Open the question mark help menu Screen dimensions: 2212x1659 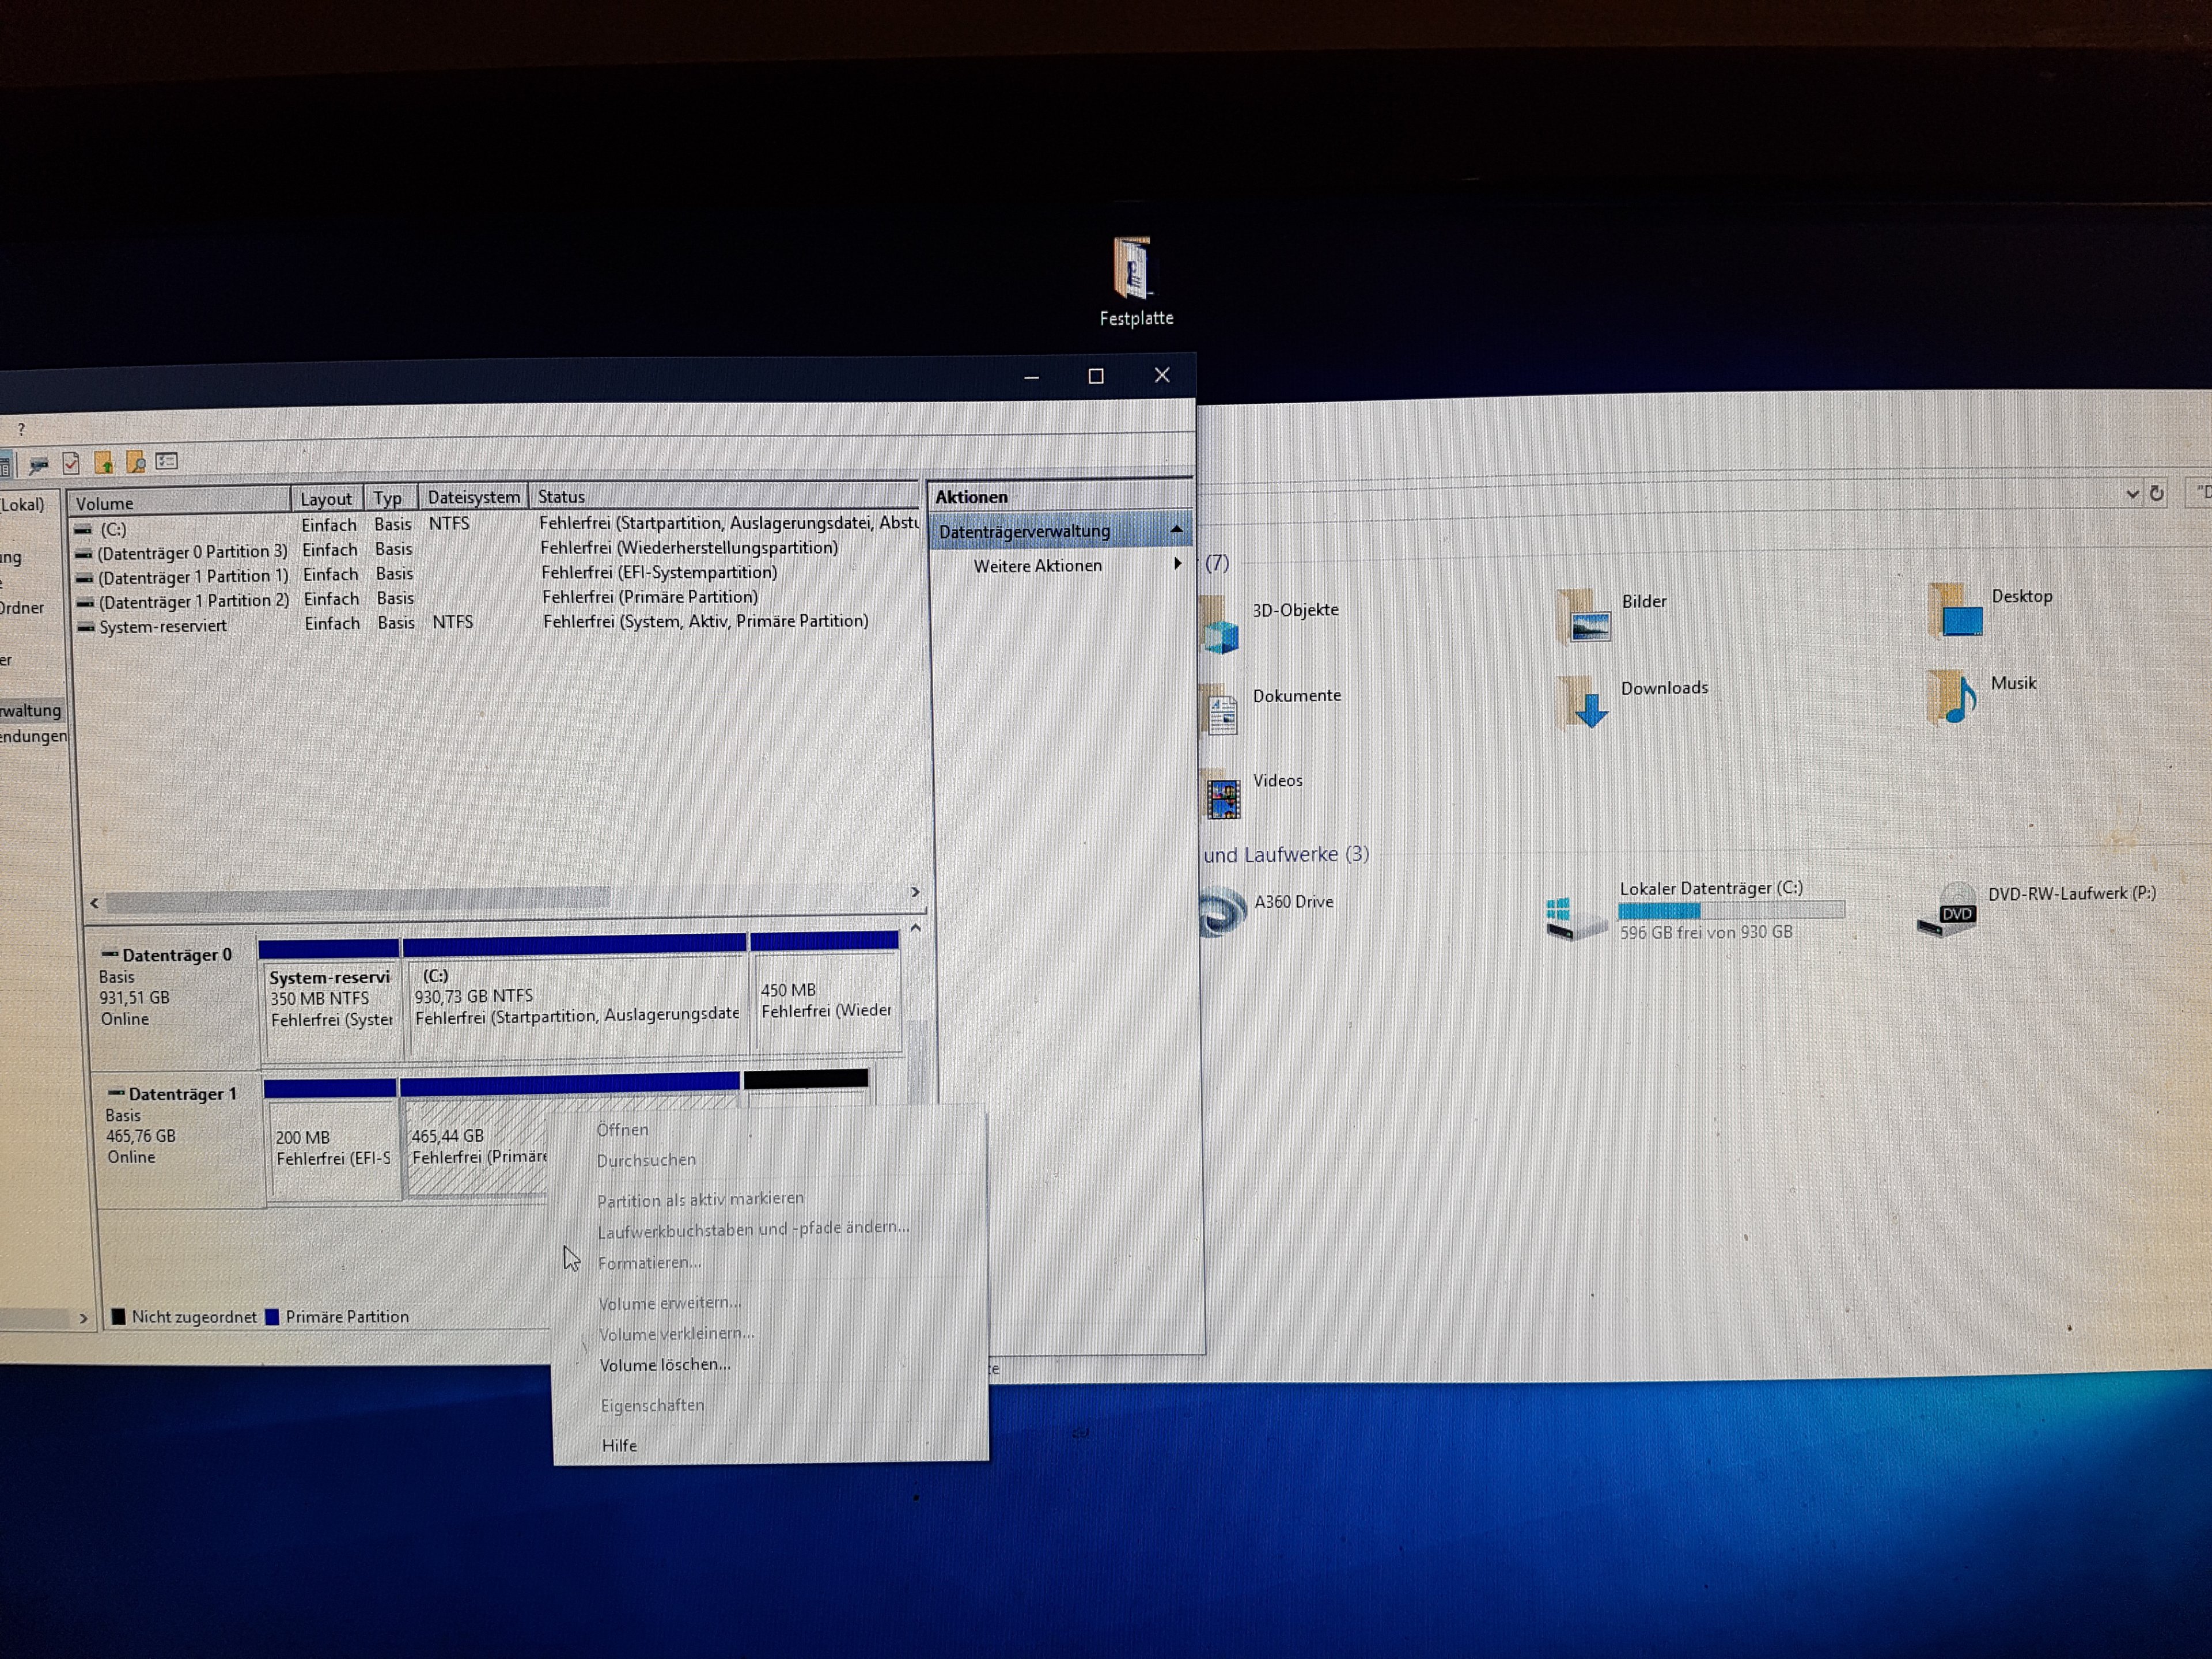point(21,430)
